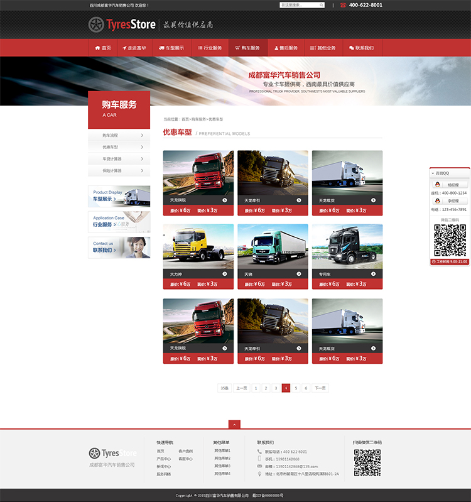Click the QR code in the footer

click(x=367, y=462)
